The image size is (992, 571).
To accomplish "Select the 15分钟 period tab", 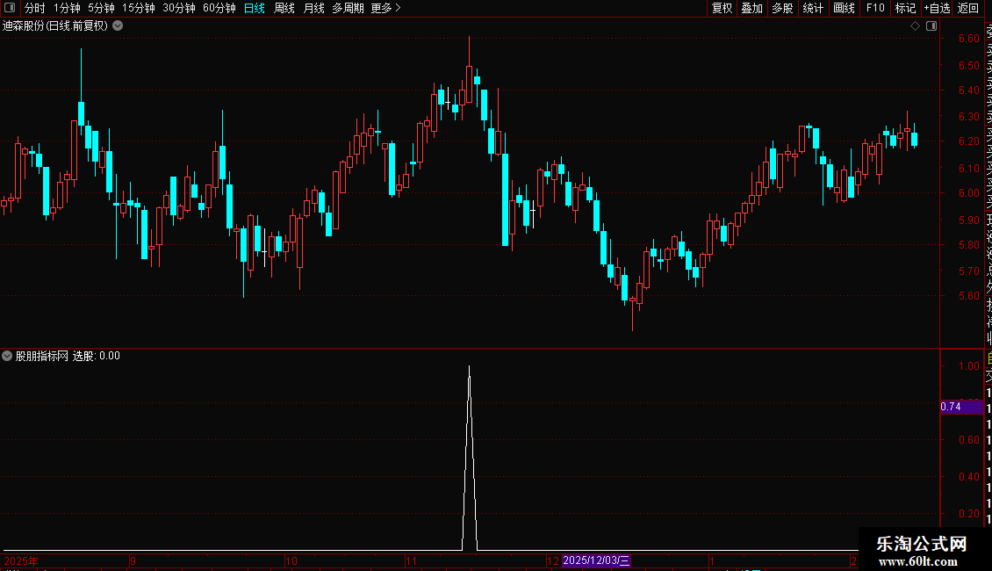I will pyautogui.click(x=139, y=8).
